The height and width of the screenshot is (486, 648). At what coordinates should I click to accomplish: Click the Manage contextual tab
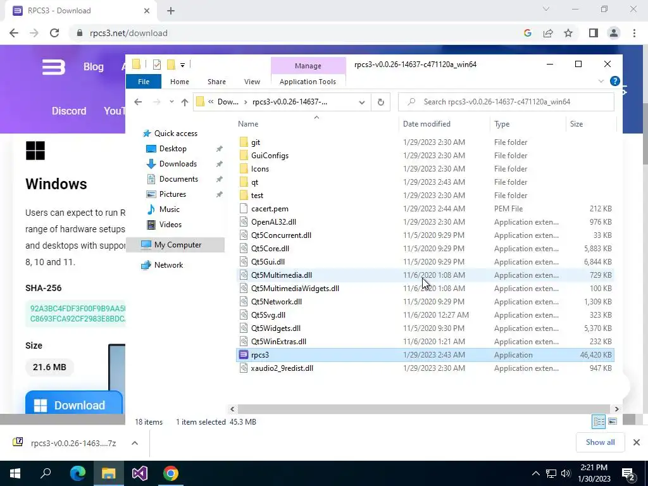coord(308,66)
